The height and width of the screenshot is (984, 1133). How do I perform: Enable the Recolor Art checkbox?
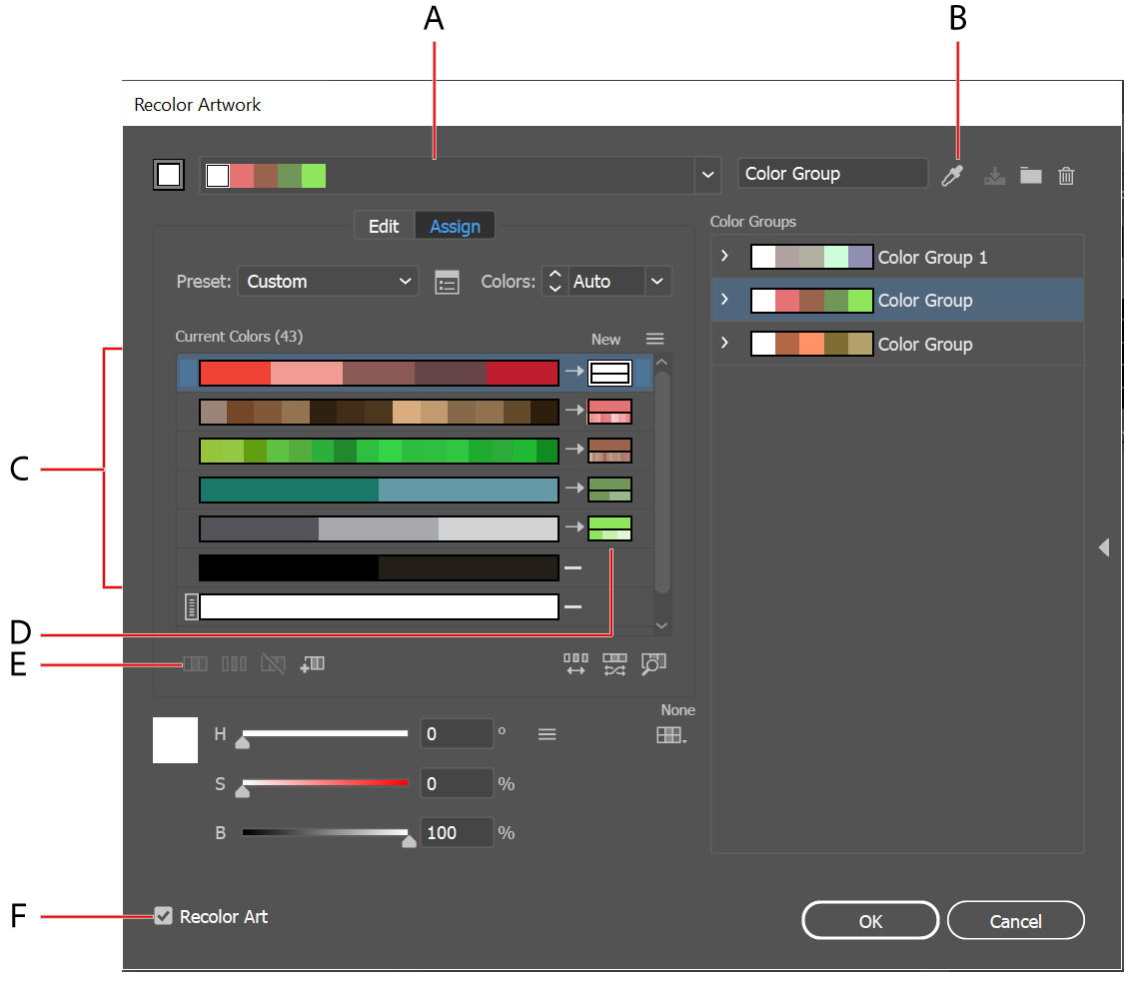click(163, 916)
